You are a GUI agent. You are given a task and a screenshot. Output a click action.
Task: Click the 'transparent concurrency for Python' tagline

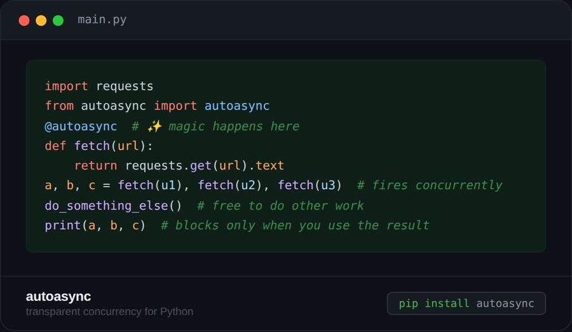(x=109, y=312)
